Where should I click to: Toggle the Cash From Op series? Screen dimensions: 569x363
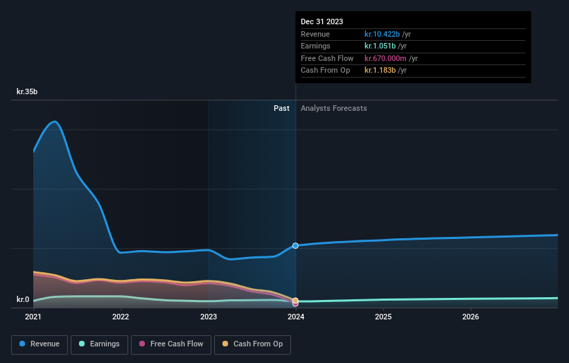tap(252, 344)
